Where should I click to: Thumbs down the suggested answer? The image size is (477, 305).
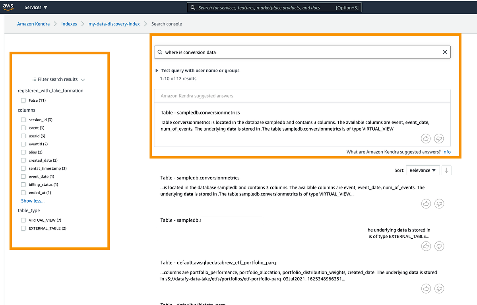pos(439,139)
